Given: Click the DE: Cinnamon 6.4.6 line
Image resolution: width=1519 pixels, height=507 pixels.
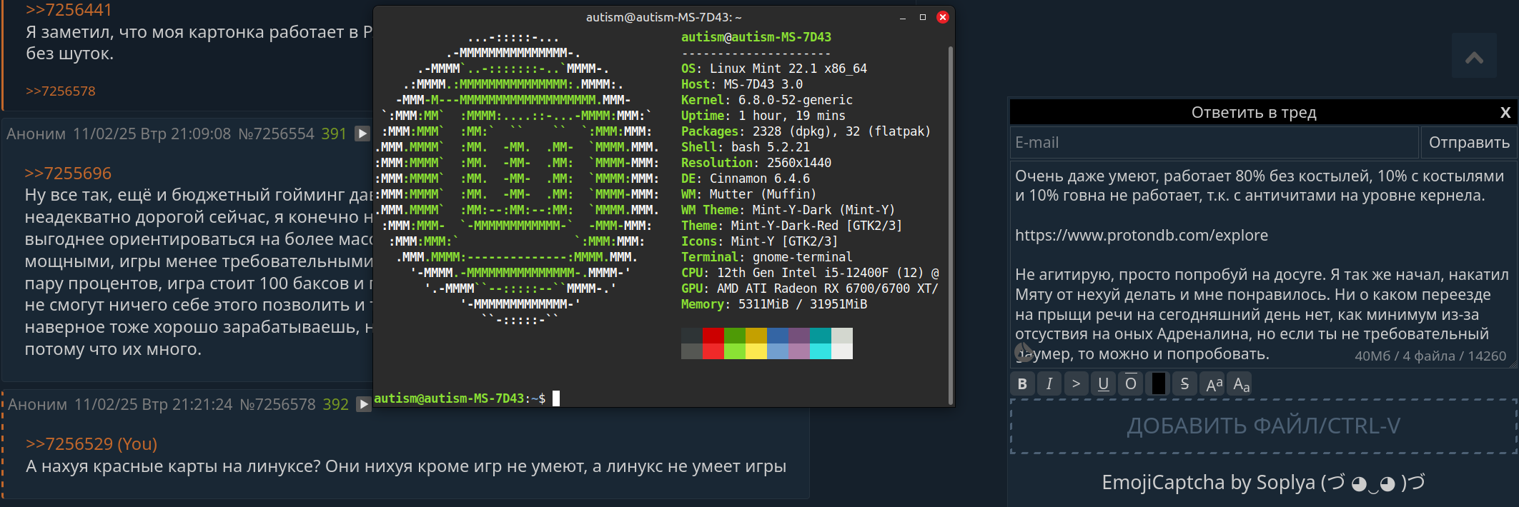Looking at the screenshot, I should tap(746, 179).
